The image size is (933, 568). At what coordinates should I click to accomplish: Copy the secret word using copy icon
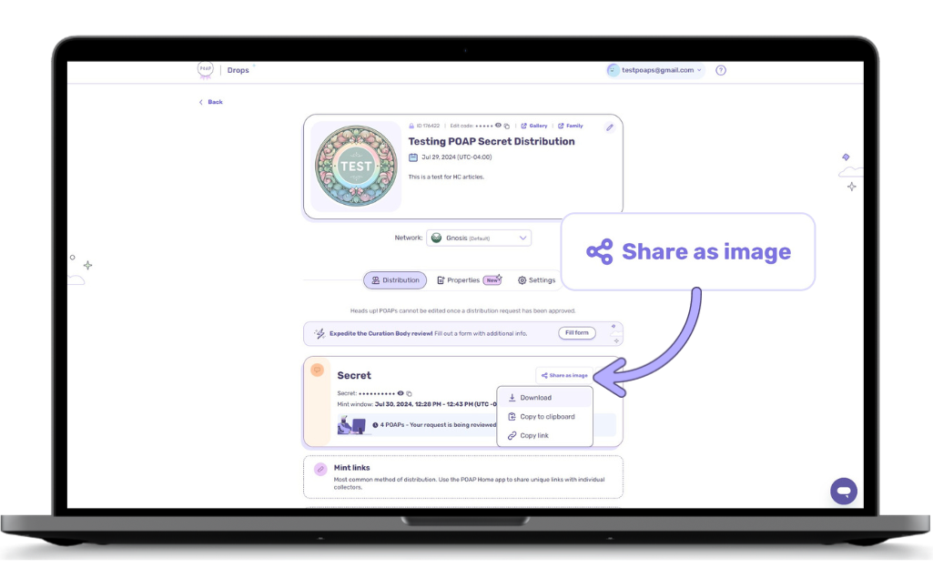coord(409,393)
